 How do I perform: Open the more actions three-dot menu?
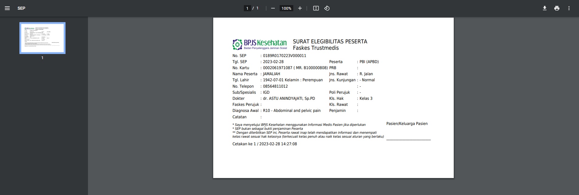coord(569,8)
